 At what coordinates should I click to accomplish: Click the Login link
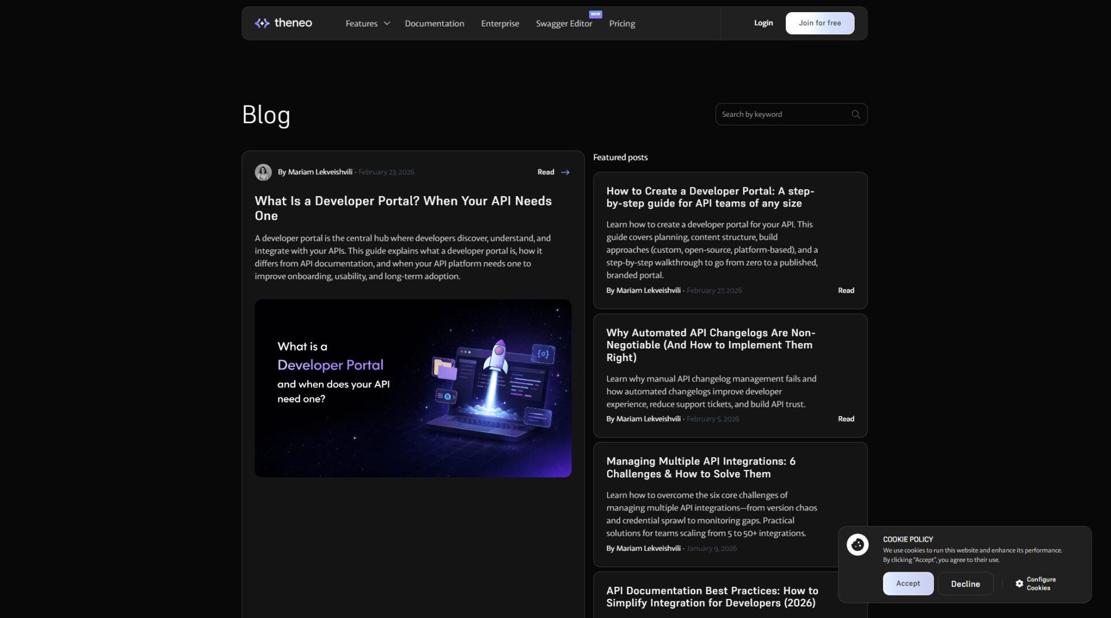(x=763, y=23)
